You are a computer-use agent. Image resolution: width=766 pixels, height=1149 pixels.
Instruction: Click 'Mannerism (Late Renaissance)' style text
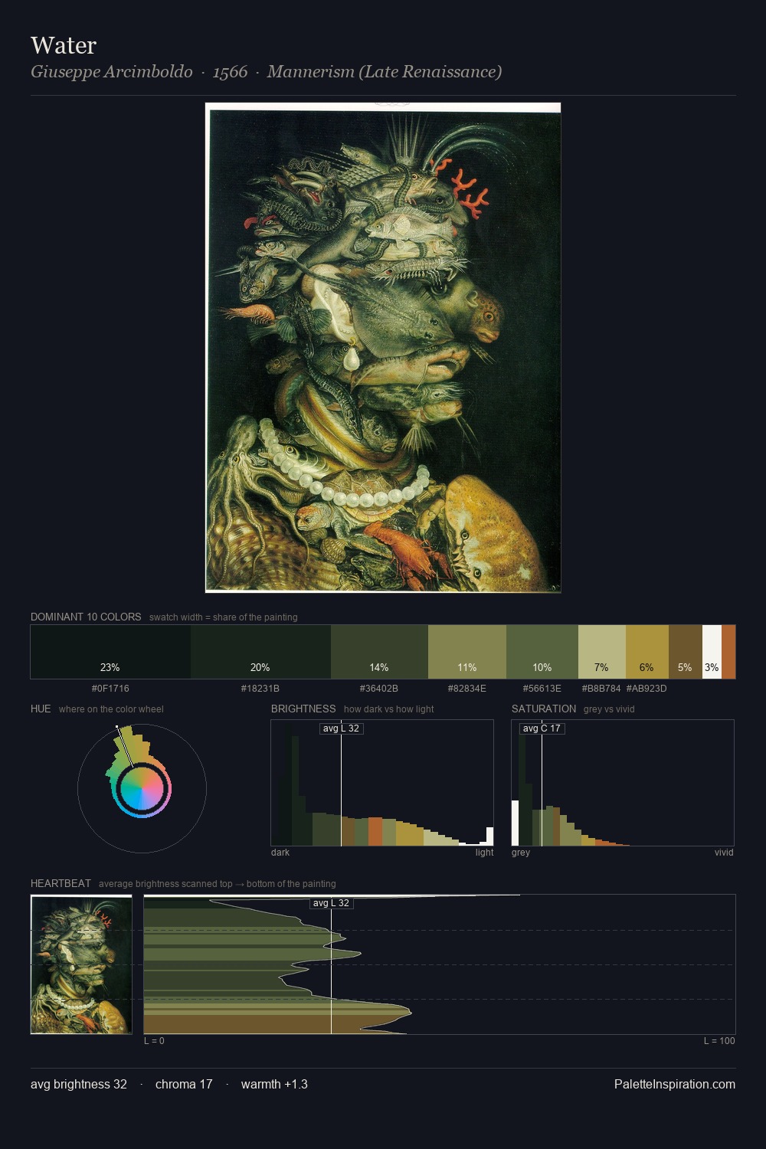pyautogui.click(x=385, y=72)
